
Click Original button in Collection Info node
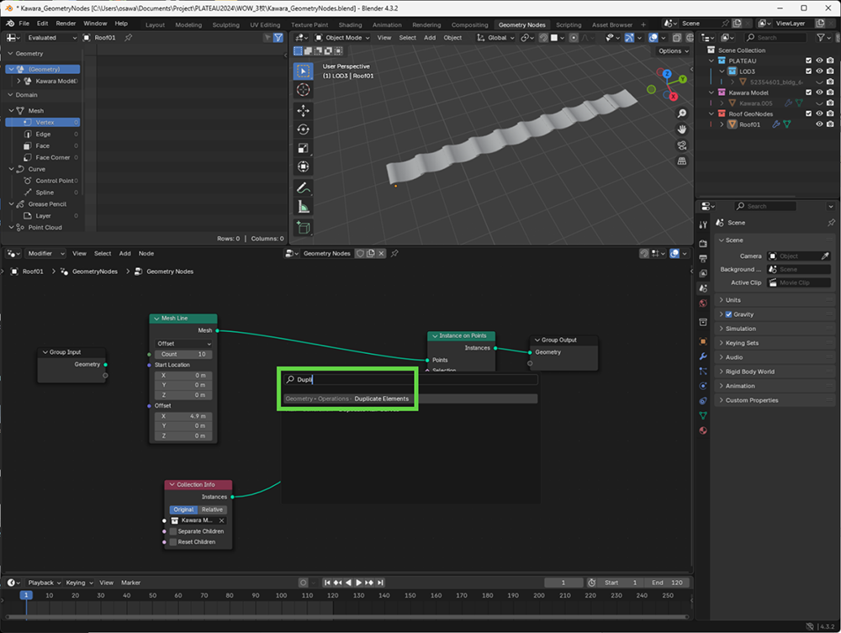pos(183,509)
